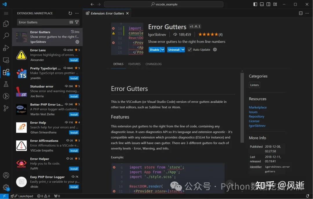Image resolution: width=313 pixels, height=199 pixels.
Task: Open the Explorer view in activity bar
Action: 6,24
